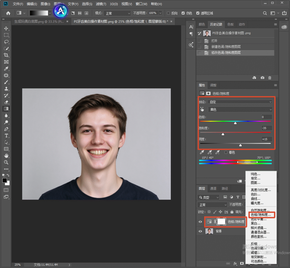Screen dimensions: 290x268
Task: Open the 模式 blend mode dropdown
Action: (117, 13)
